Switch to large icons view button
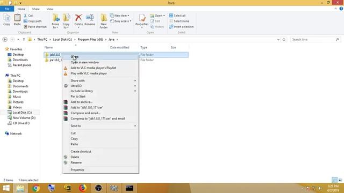Image resolution: width=344 pixels, height=193 pixels. (x=340, y=180)
